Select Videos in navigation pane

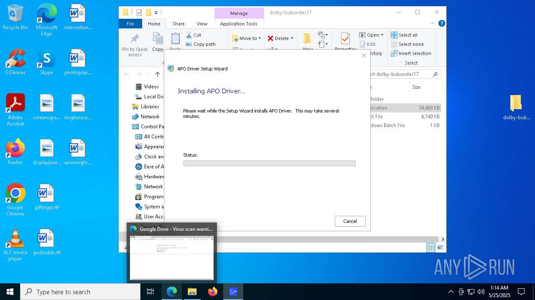pos(151,87)
